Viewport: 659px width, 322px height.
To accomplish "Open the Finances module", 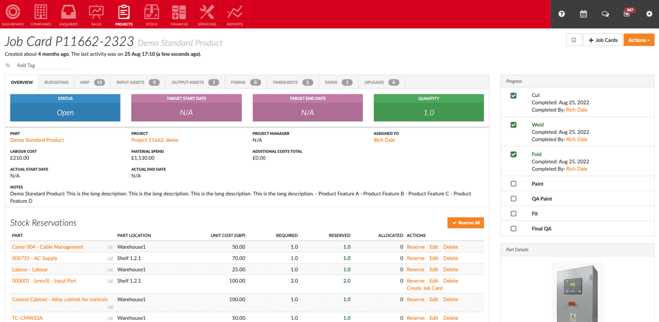I will [179, 14].
